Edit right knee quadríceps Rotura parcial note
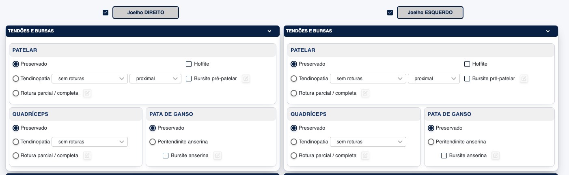 click(x=87, y=156)
